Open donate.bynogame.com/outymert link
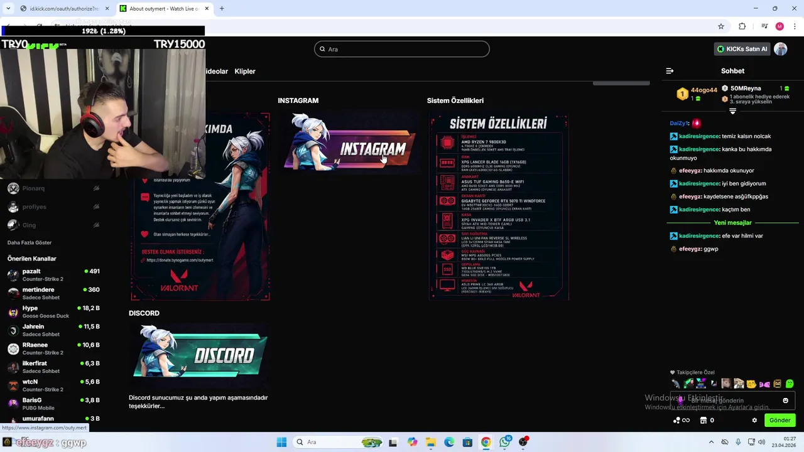804x452 pixels. coord(180,260)
